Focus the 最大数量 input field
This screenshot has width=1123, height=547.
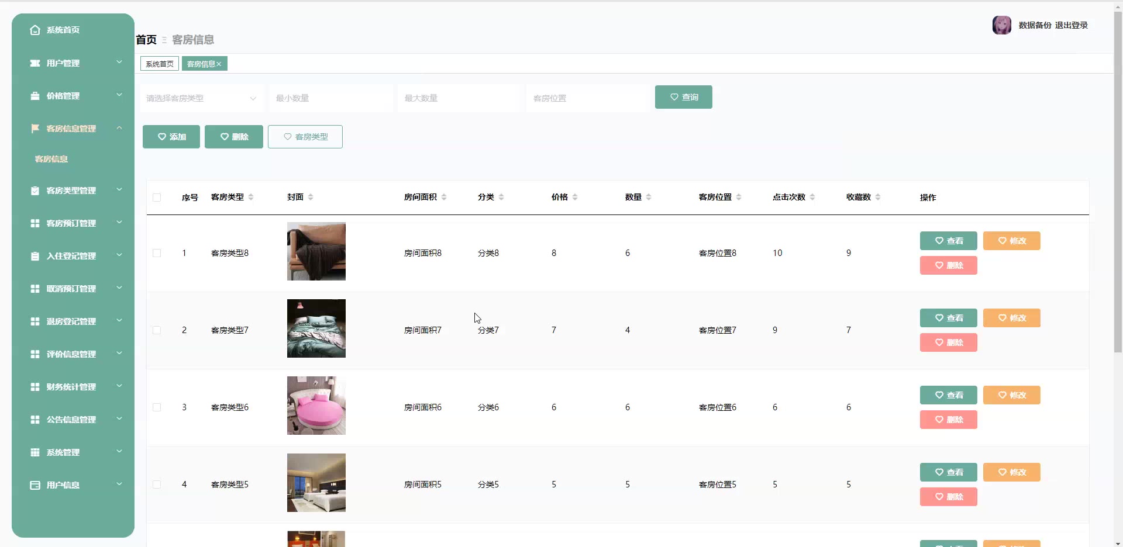(x=459, y=98)
